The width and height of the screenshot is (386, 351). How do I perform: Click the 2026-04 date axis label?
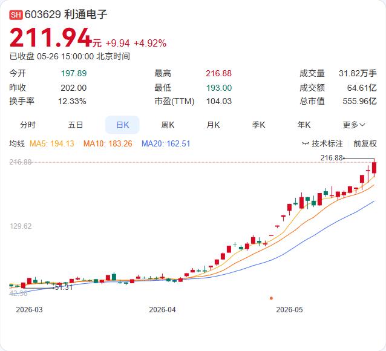pyautogui.click(x=163, y=310)
